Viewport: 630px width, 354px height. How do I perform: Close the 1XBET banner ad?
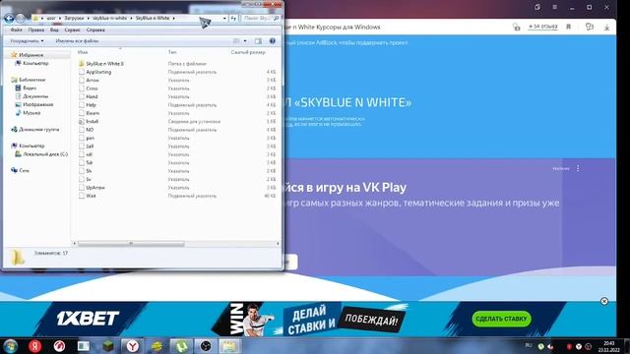pyautogui.click(x=603, y=302)
